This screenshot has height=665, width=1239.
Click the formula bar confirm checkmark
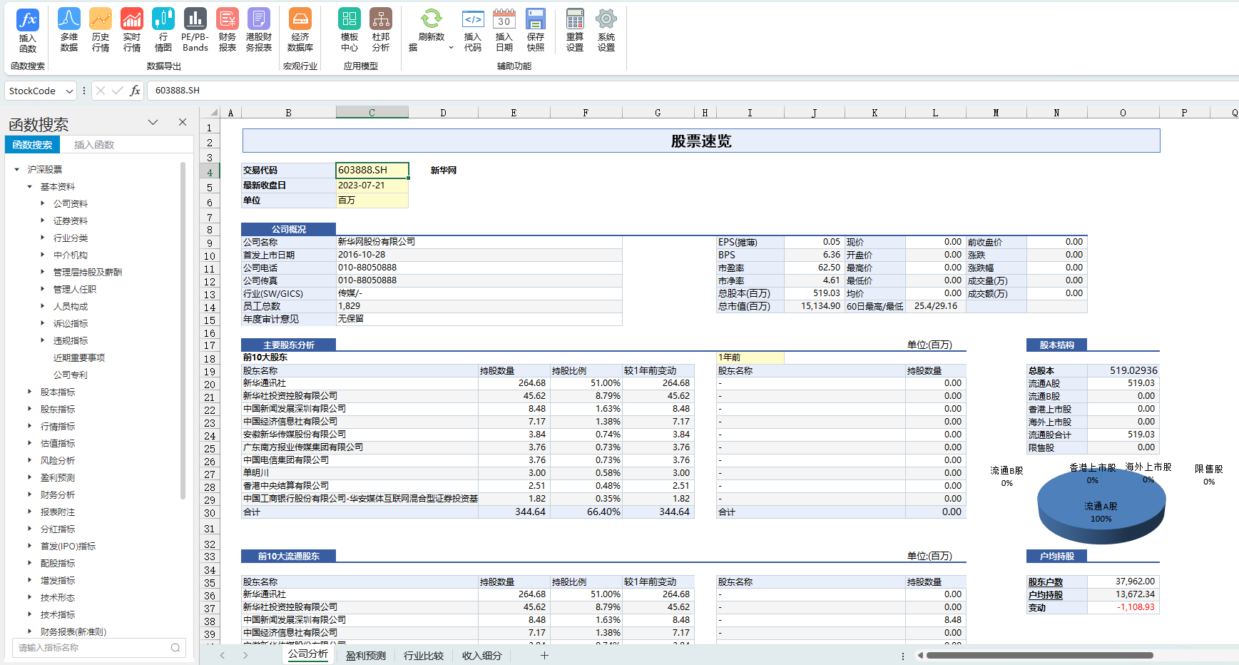coord(118,91)
